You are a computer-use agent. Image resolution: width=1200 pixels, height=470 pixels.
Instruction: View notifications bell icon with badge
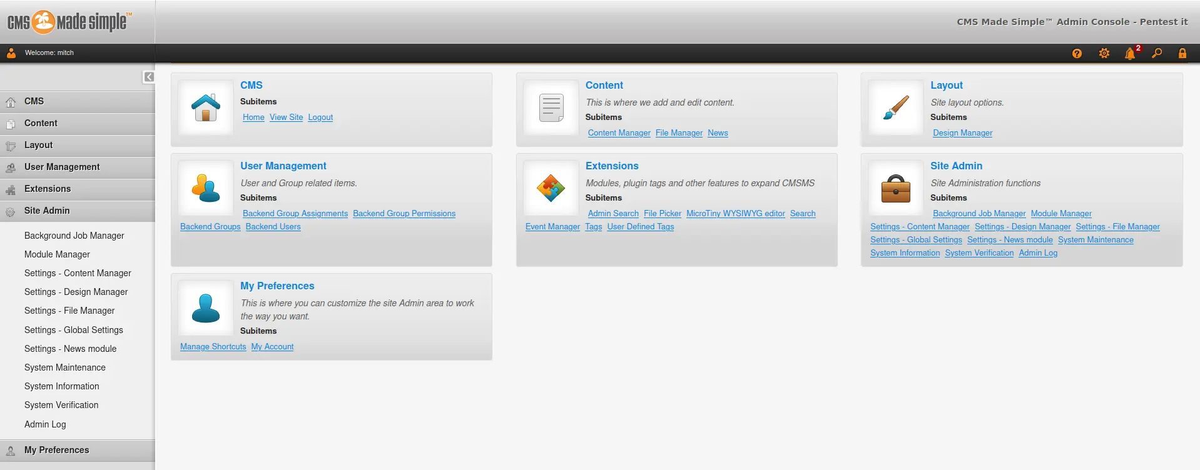coord(1131,53)
